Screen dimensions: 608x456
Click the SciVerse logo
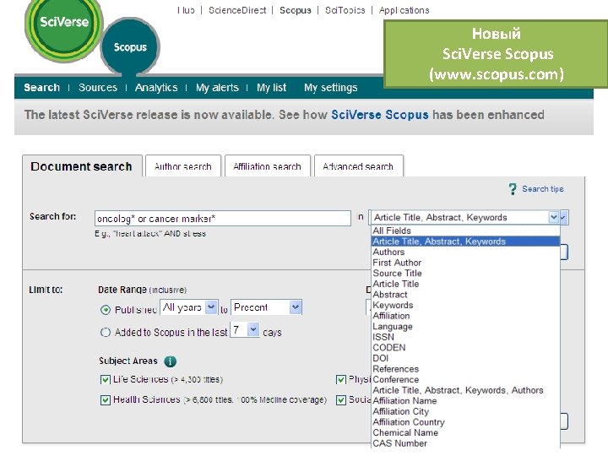64,25
